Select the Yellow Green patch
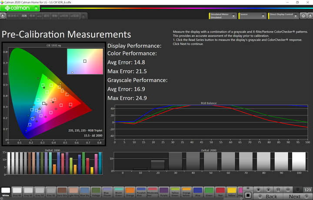313x200 pixels. (x=175, y=192)
